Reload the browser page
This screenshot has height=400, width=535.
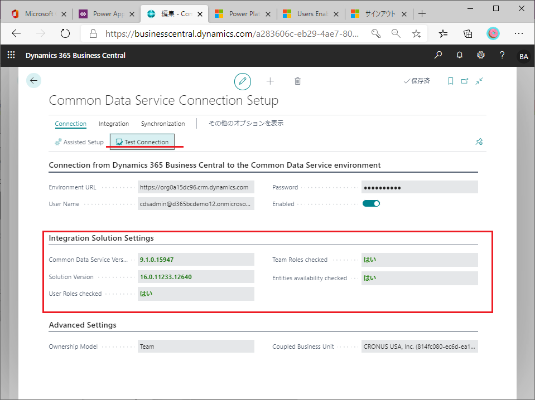point(65,33)
